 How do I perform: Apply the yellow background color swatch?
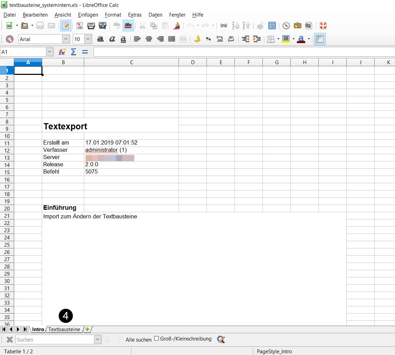(x=286, y=39)
